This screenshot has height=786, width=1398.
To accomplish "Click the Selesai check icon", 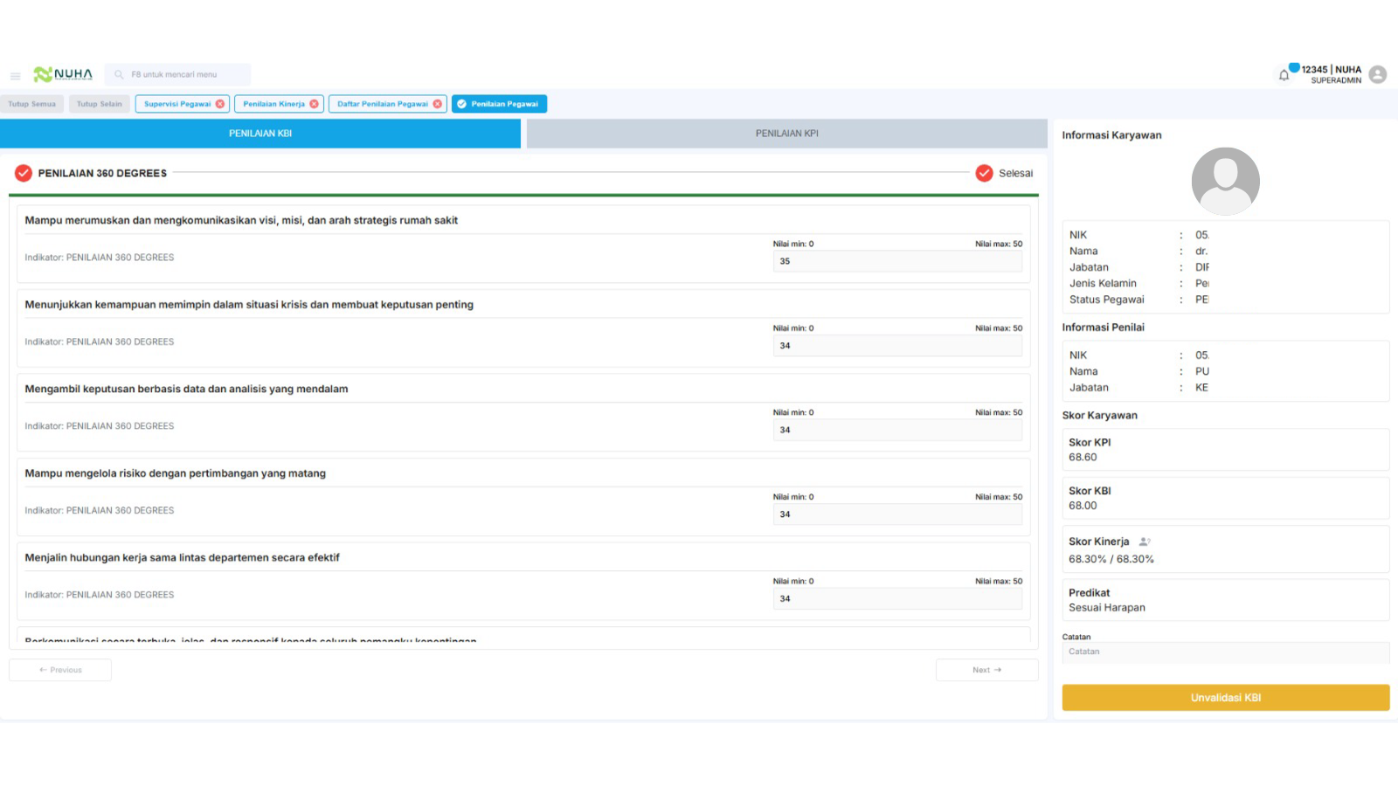I will pyautogui.click(x=984, y=173).
